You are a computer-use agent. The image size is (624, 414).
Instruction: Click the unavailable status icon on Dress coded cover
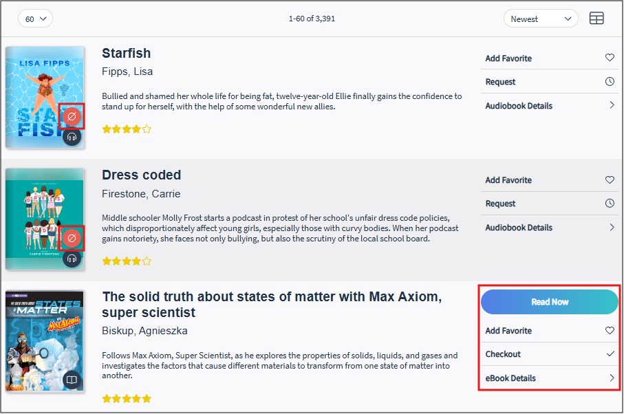click(x=72, y=239)
